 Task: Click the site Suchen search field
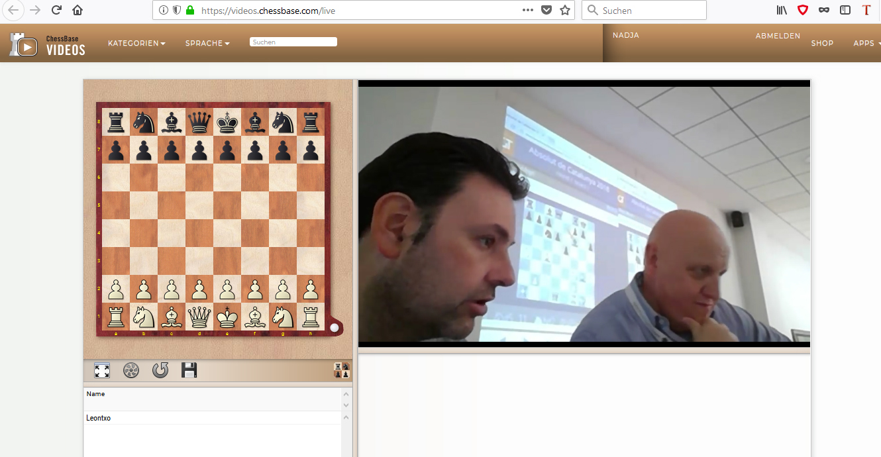tap(293, 42)
